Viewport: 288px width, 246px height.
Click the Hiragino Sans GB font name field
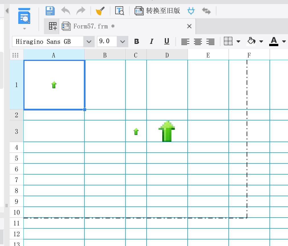pyautogui.click(x=48, y=42)
